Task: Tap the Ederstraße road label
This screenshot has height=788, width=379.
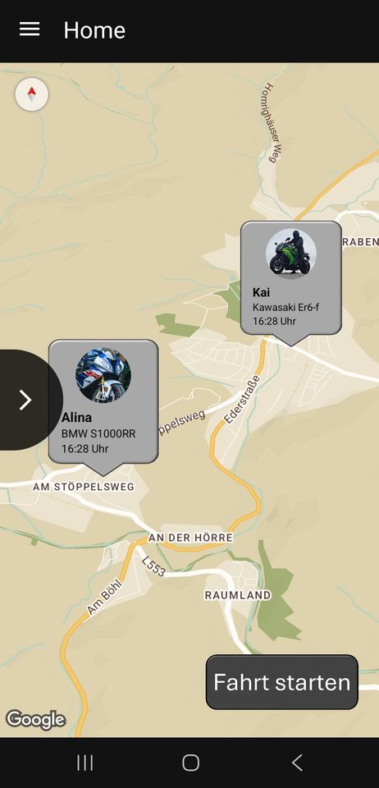Action: pos(243,400)
